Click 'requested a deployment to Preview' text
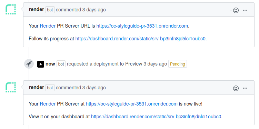 tap(104, 64)
